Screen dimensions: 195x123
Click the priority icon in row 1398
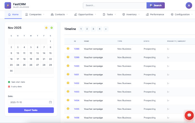pyautogui.click(x=168, y=49)
